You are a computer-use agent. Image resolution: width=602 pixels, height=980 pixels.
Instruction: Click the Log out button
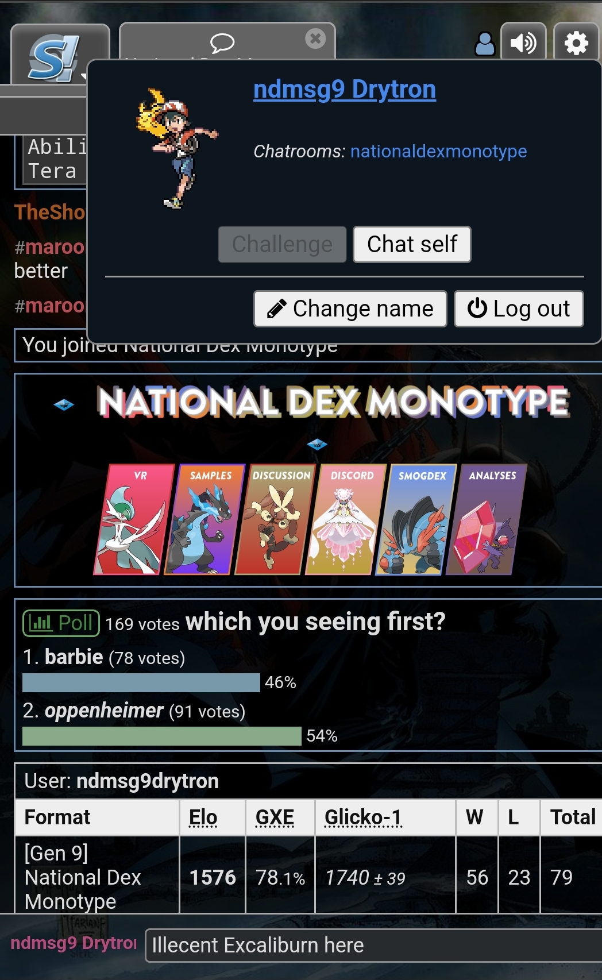tap(519, 308)
